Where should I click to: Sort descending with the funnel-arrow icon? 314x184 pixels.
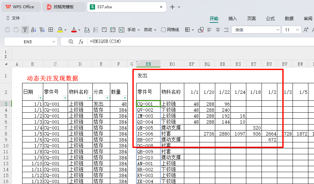[42, 30]
